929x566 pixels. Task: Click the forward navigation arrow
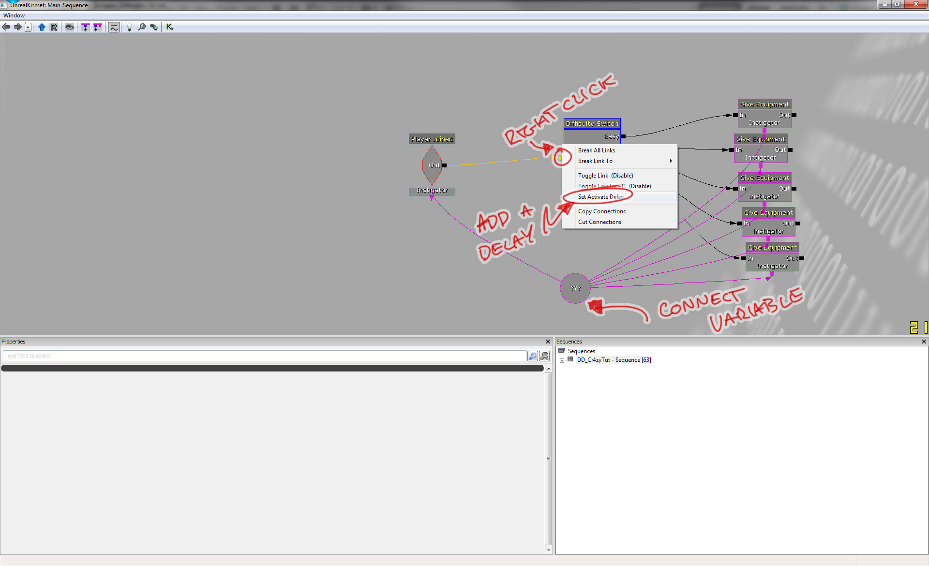coord(17,27)
